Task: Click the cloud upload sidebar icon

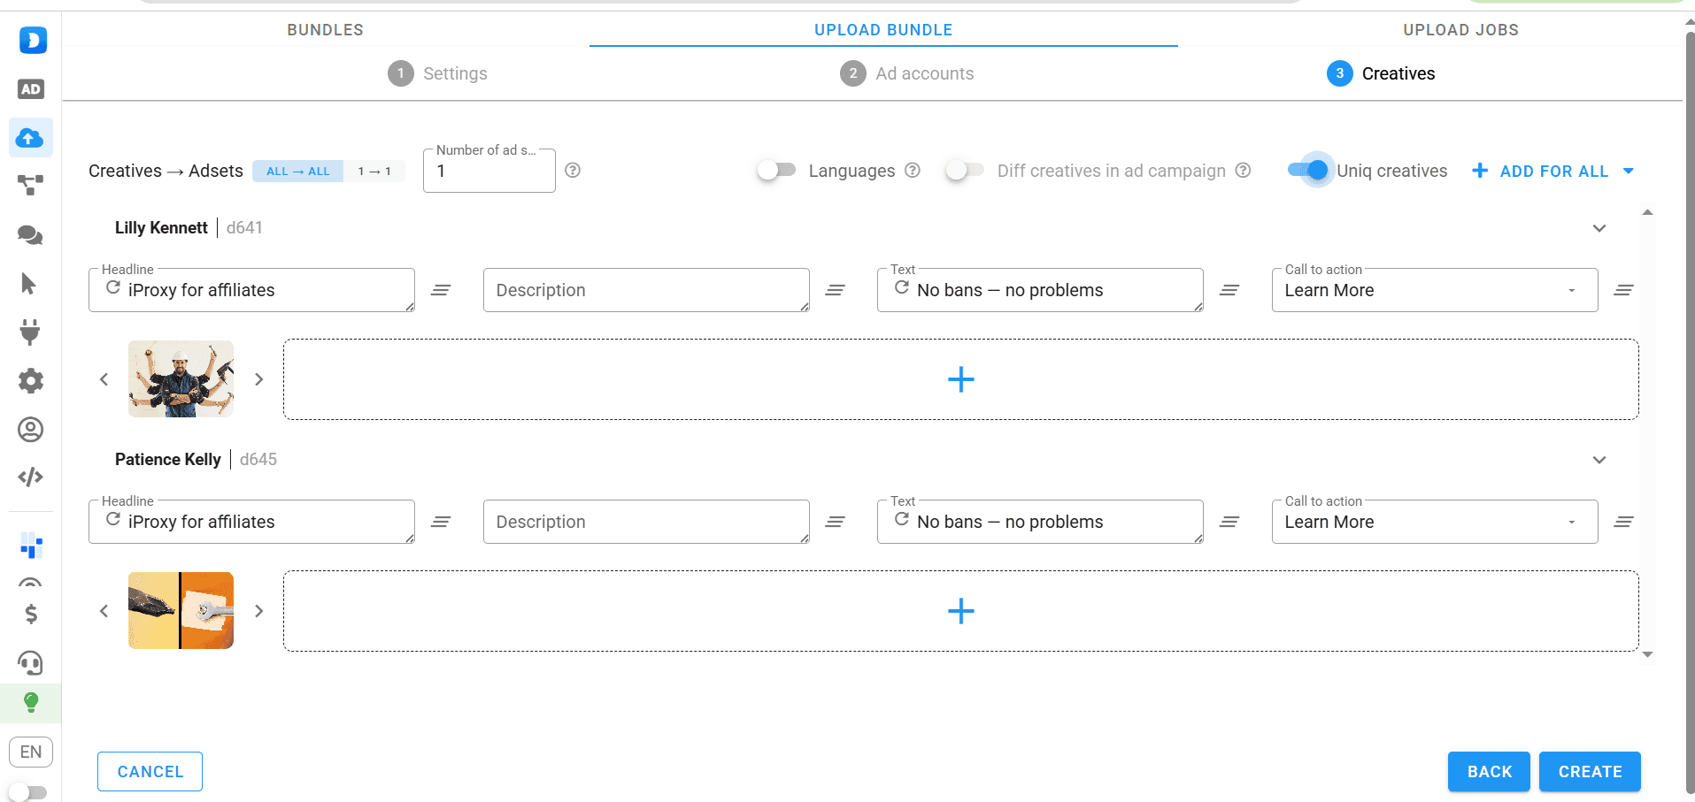Action: coord(30,138)
